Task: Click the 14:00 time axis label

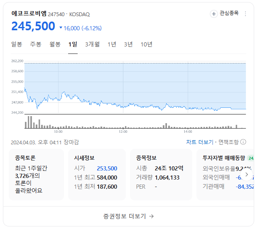Action: point(188,131)
